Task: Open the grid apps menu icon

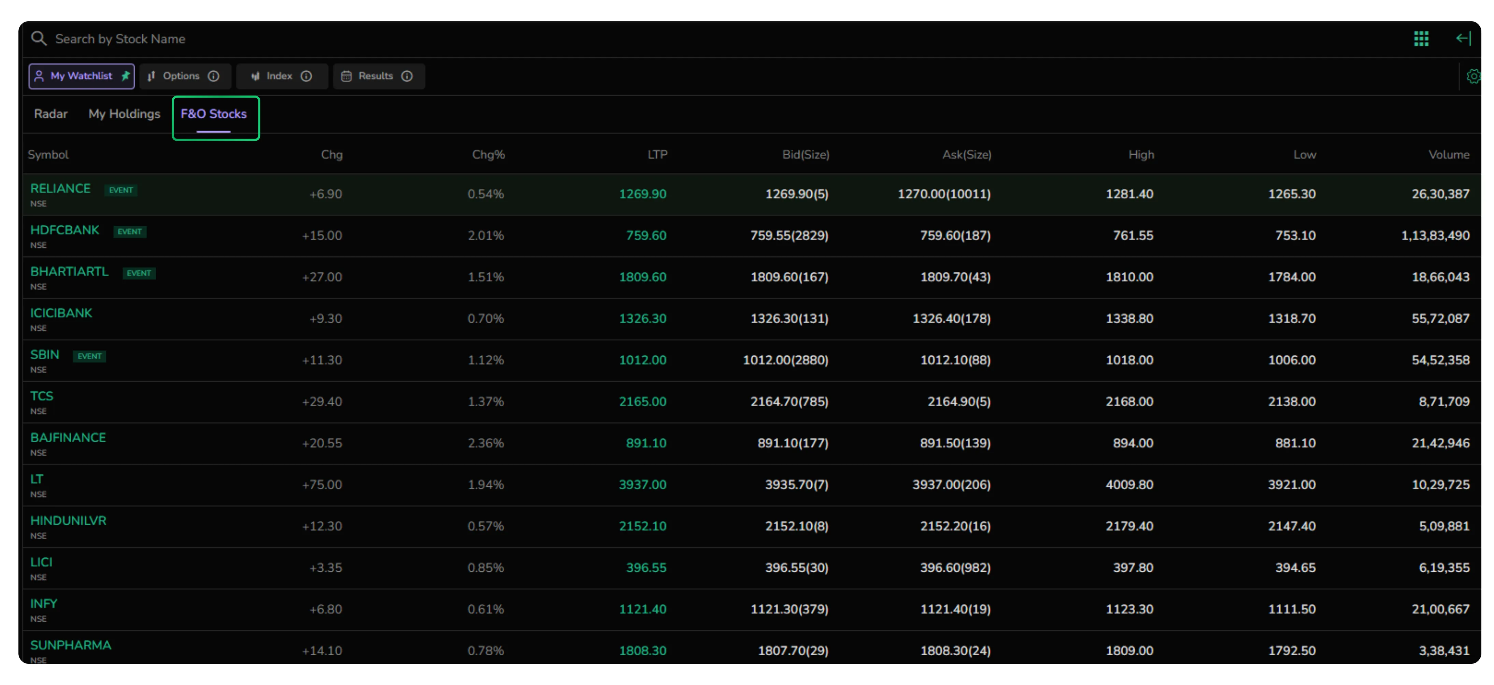Action: point(1421,39)
